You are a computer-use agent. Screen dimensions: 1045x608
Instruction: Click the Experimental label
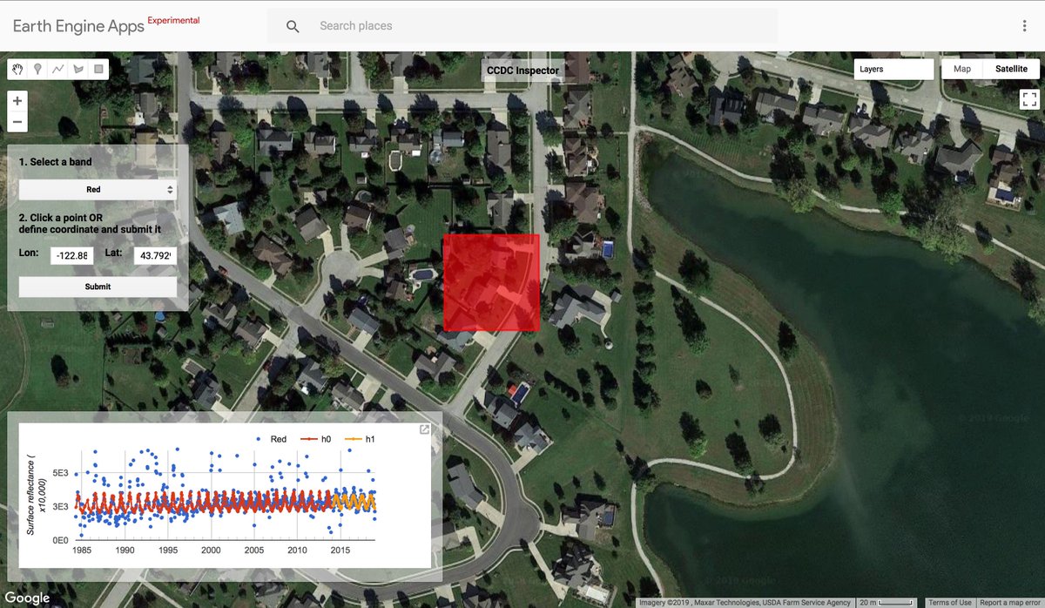click(x=173, y=20)
